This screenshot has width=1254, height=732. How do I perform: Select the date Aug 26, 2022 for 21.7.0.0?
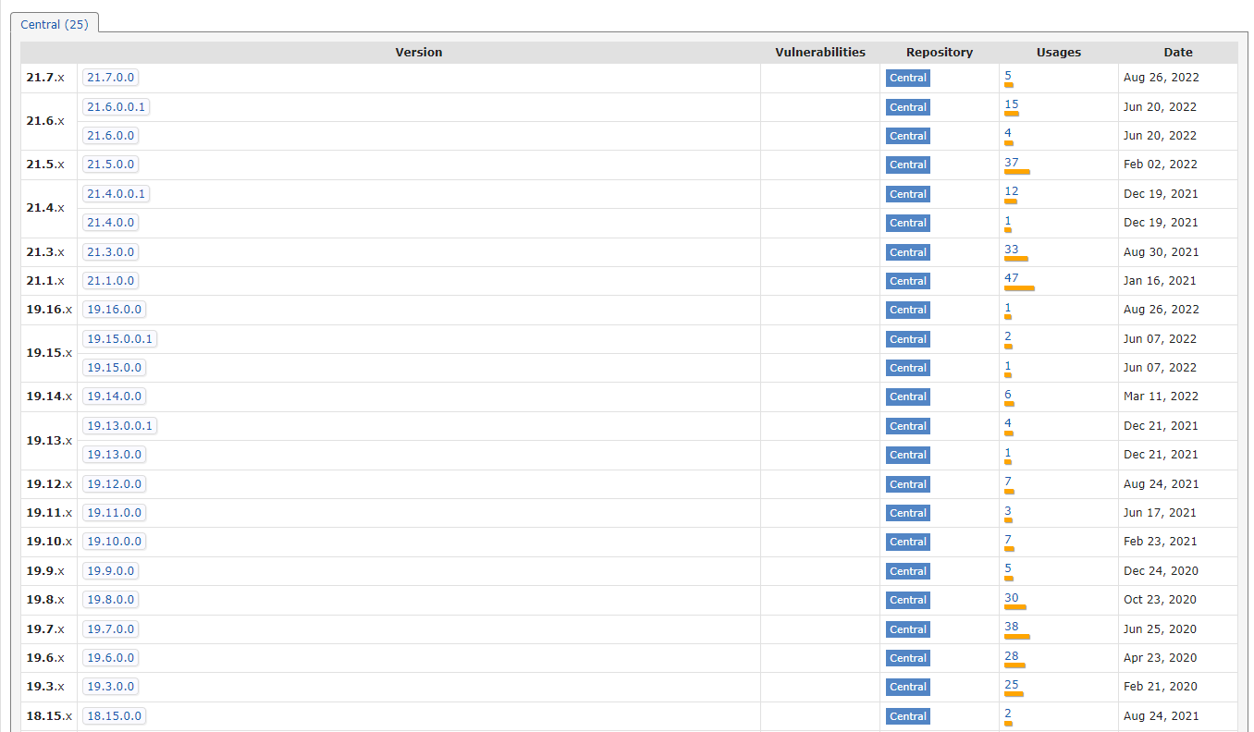click(x=1162, y=78)
